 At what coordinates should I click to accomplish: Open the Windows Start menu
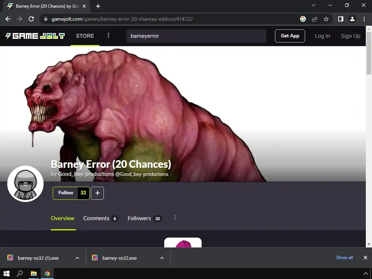[7, 274]
